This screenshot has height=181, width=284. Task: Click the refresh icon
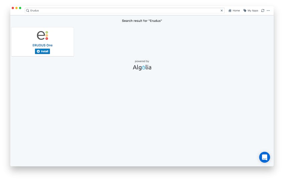pyautogui.click(x=263, y=10)
